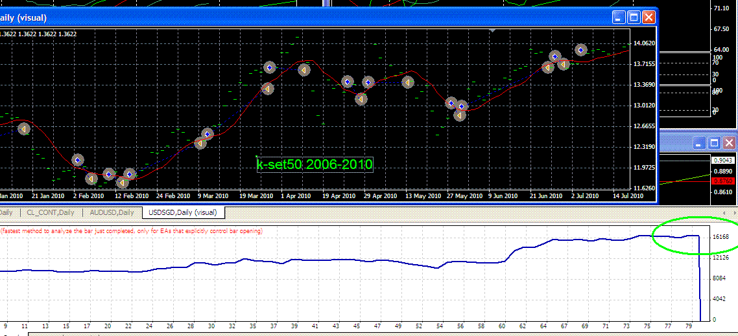Viewport: 738px width, 336px height.
Task: Select the k-set50 2006-2010 text label on chart
Action: coord(315,164)
